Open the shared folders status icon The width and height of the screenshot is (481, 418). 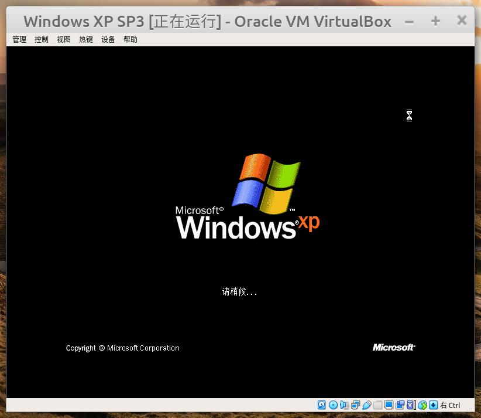click(378, 405)
